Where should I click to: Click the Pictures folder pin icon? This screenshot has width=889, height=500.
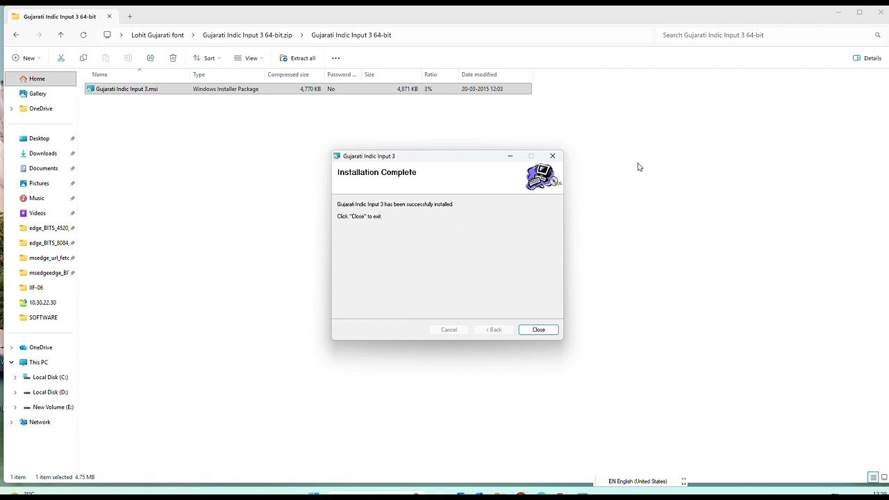(x=72, y=183)
